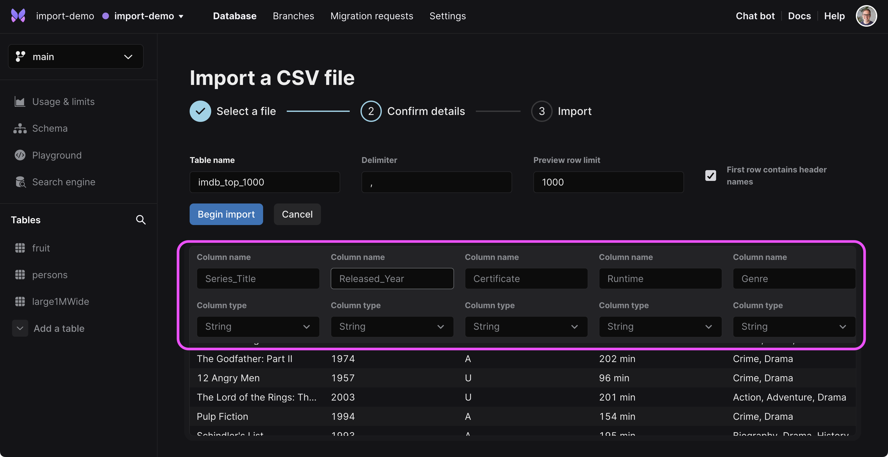Click the import-demo organization breadcrumb
Viewport: 888px width, 457px height.
click(65, 16)
